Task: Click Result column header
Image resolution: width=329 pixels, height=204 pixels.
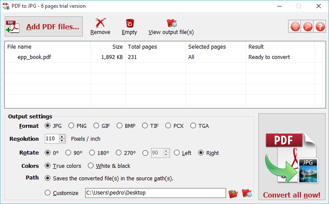Action: pyautogui.click(x=280, y=46)
